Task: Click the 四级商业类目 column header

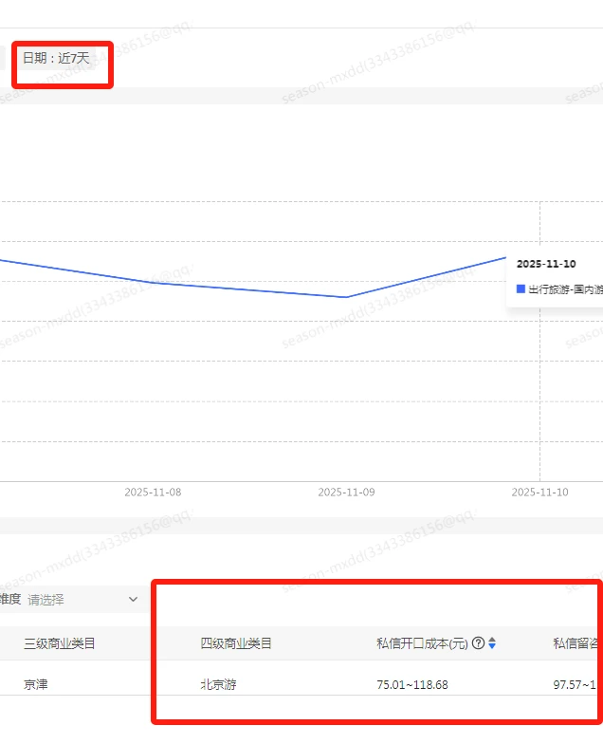Action: [235, 643]
